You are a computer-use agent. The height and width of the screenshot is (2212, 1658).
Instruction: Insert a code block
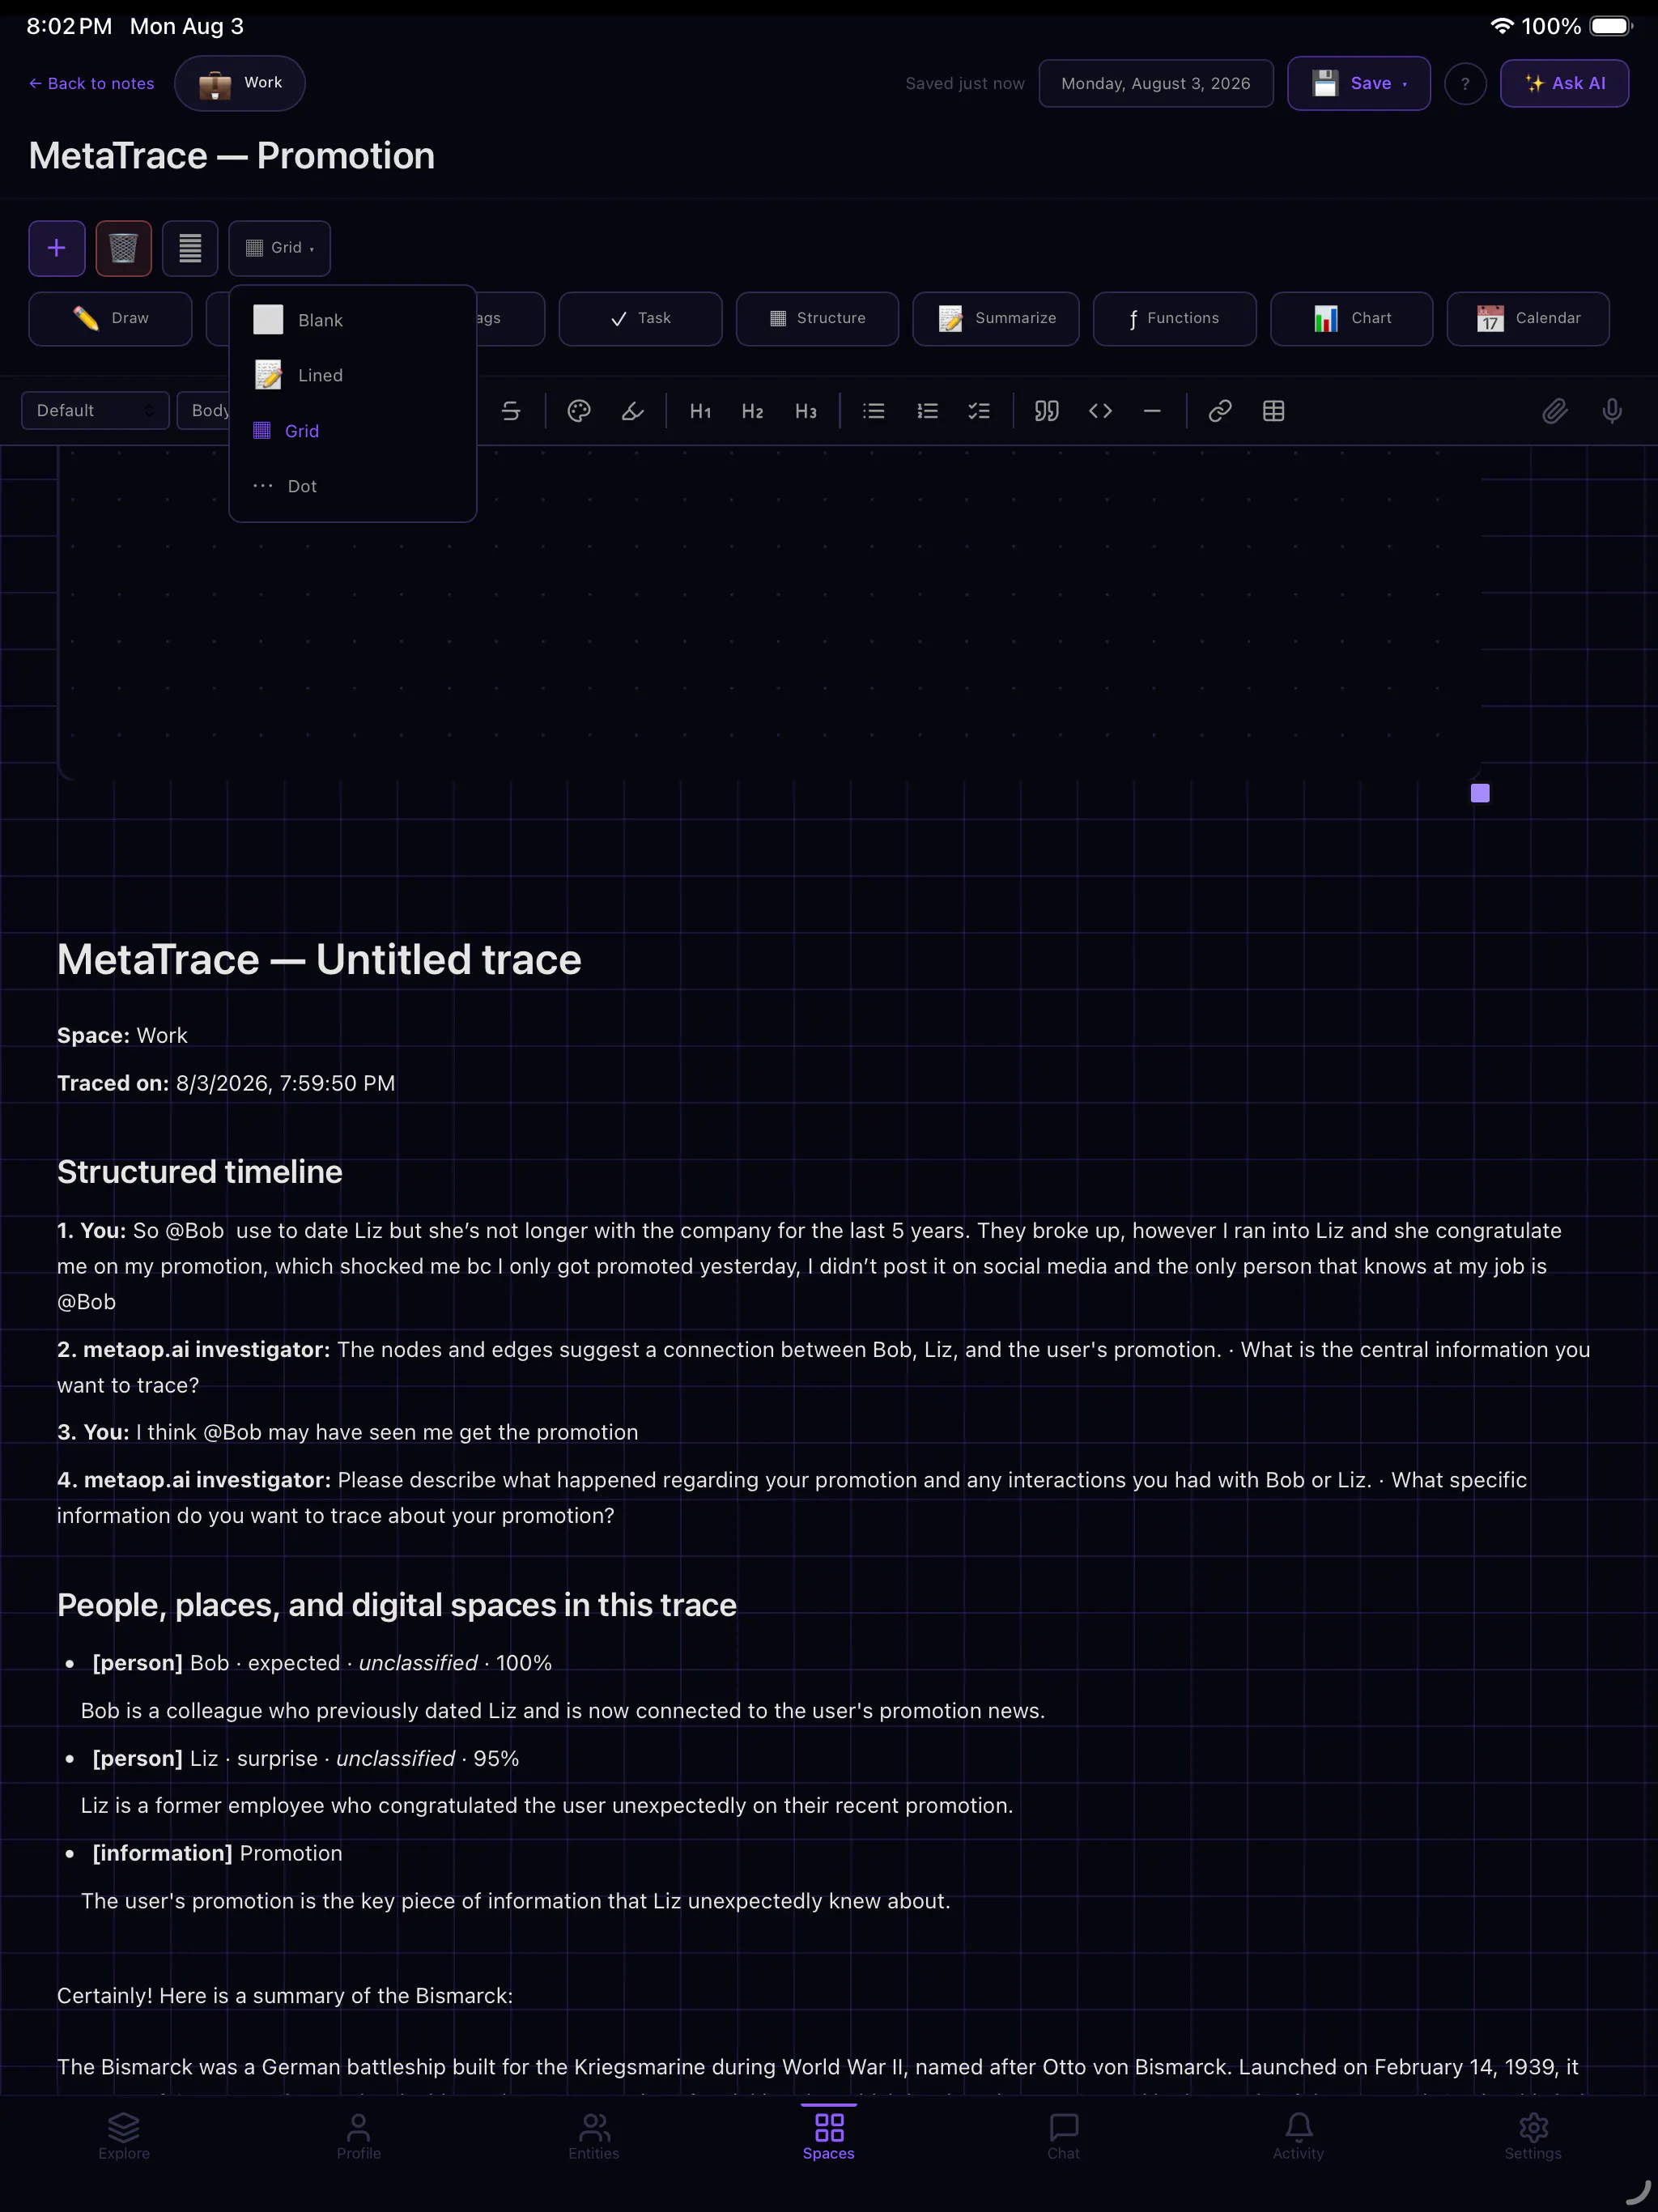1100,411
